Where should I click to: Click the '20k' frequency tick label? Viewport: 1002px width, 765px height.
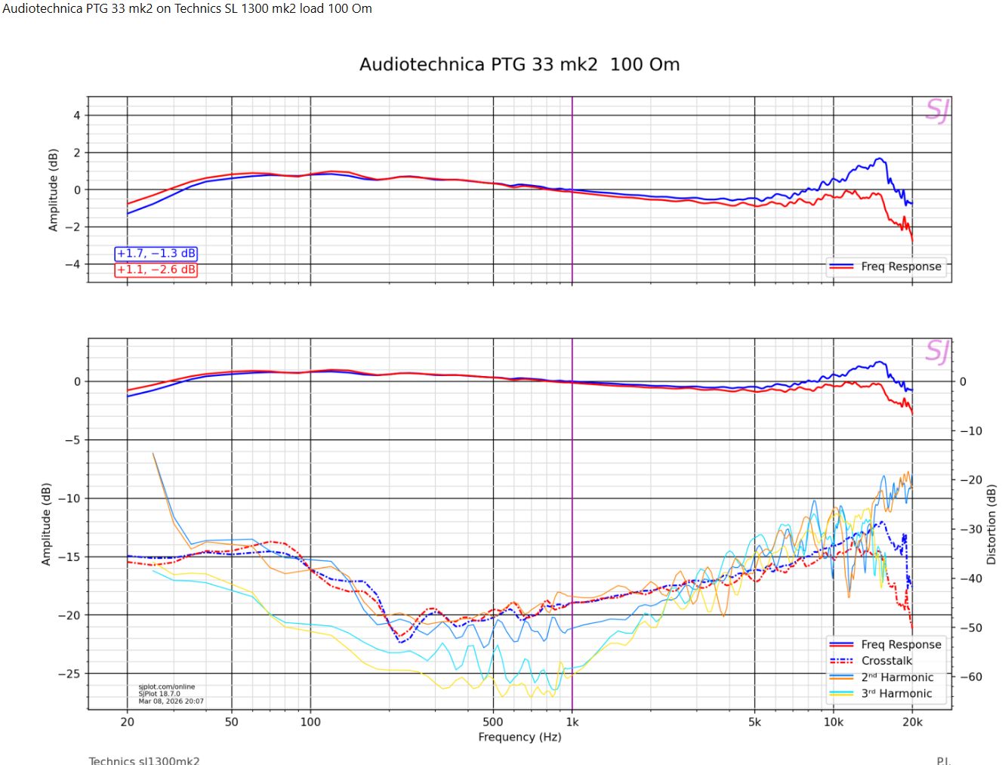(x=912, y=722)
